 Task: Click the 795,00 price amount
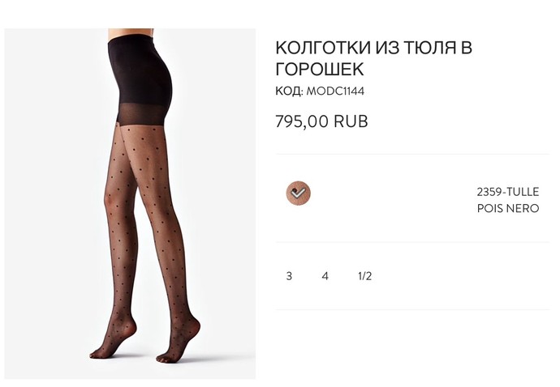[302, 121]
